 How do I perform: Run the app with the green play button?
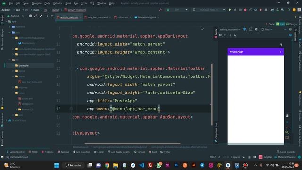coord(230,10)
